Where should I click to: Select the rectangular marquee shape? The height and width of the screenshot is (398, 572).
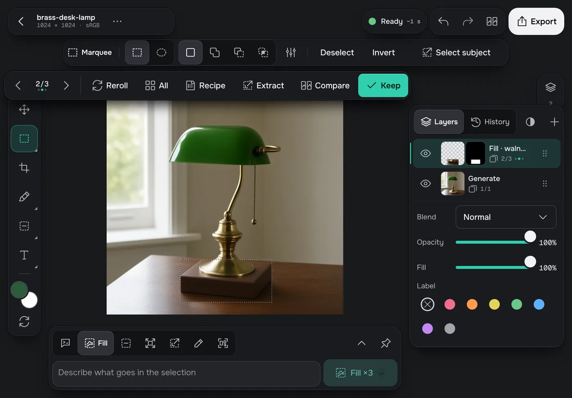(137, 52)
